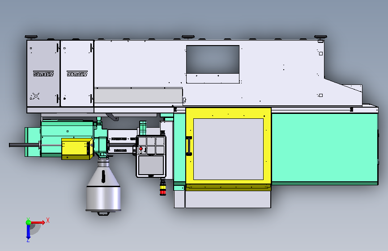
Task: Select the rectangular cutout opening in the top cover
Action: (x=213, y=59)
